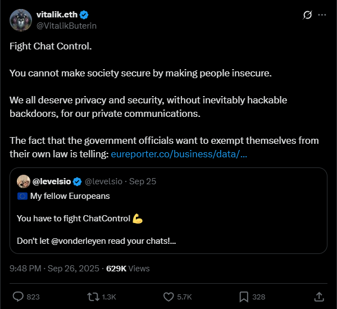
Task: Open the eureporter.co article link
Action: click(x=179, y=154)
